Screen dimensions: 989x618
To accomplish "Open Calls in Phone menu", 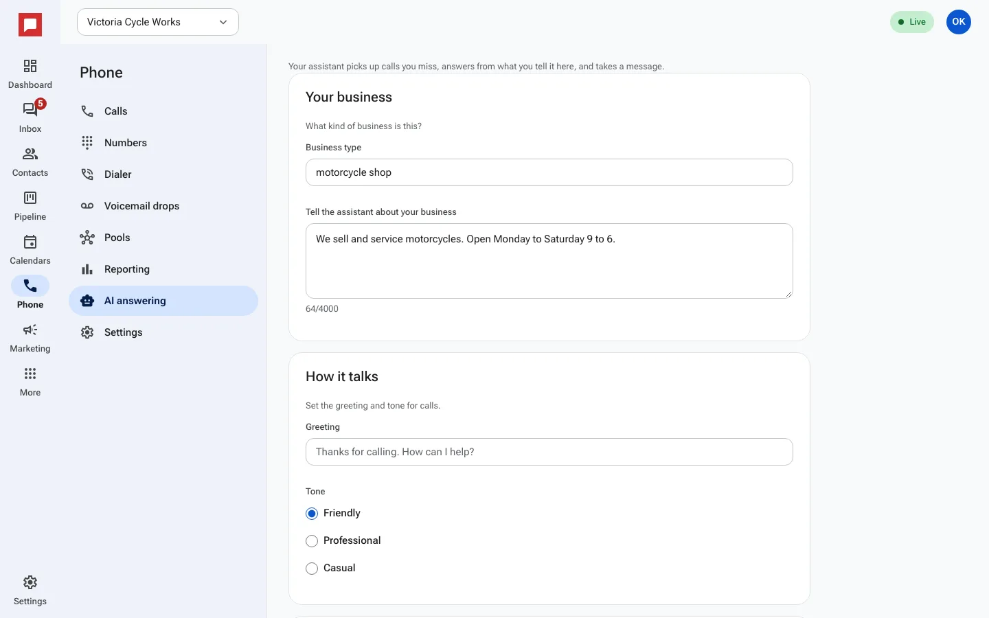I will (163, 111).
